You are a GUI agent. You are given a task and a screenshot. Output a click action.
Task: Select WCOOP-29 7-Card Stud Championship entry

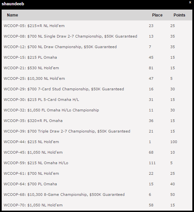pyautogui.click(x=97, y=89)
